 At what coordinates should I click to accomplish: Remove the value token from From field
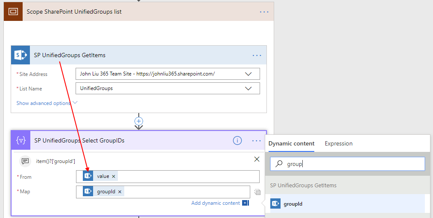(x=114, y=177)
